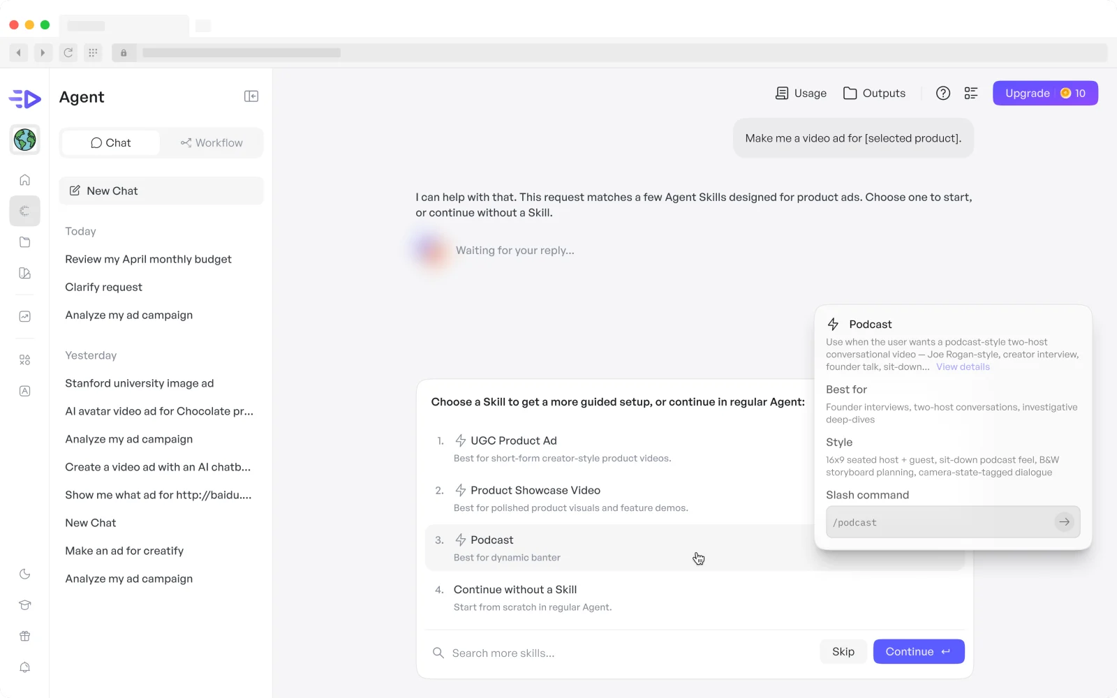Collapse the Agent sidebar panel icon
The height and width of the screenshot is (698, 1117).
coord(251,96)
